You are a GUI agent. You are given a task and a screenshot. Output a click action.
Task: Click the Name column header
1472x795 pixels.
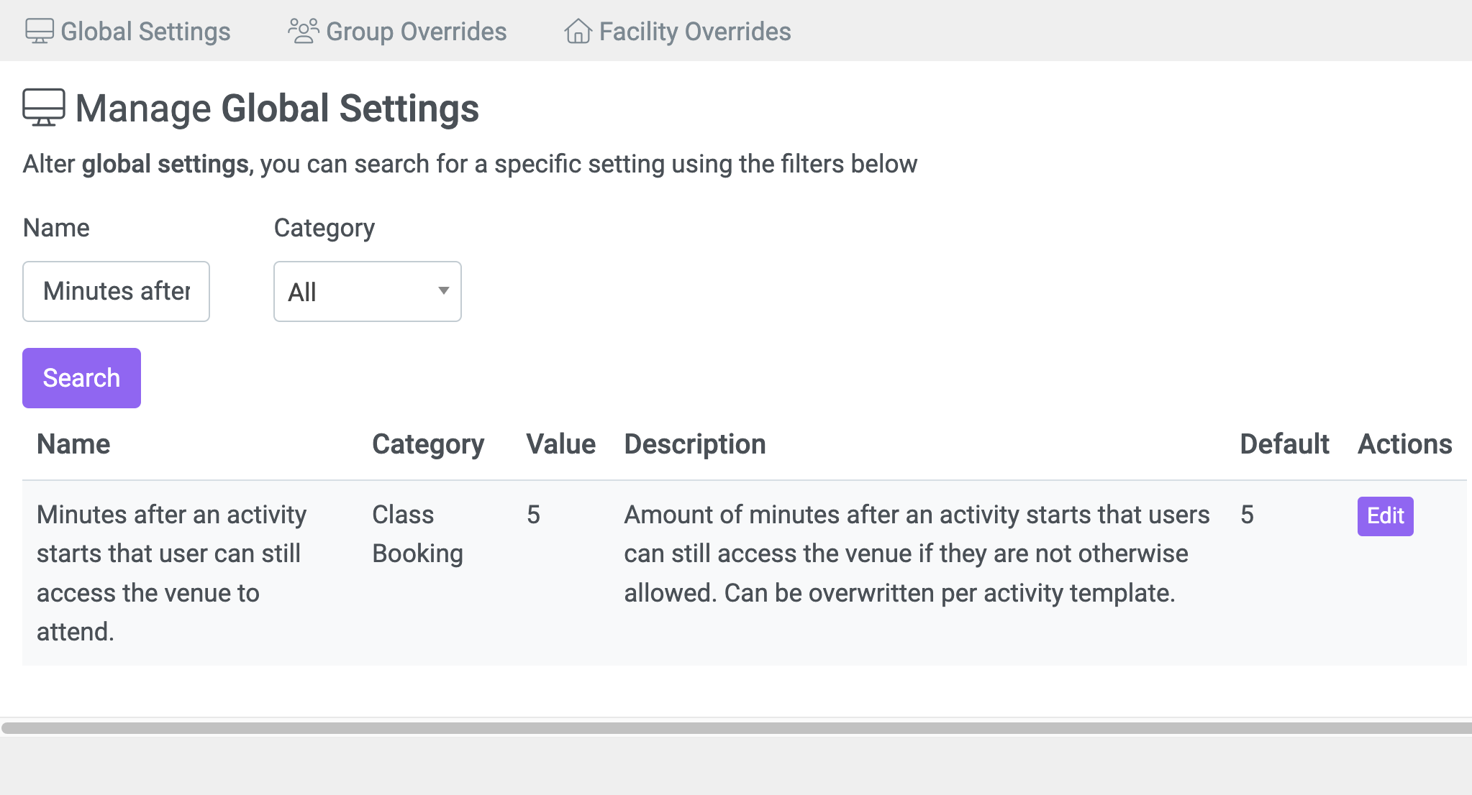coord(73,444)
